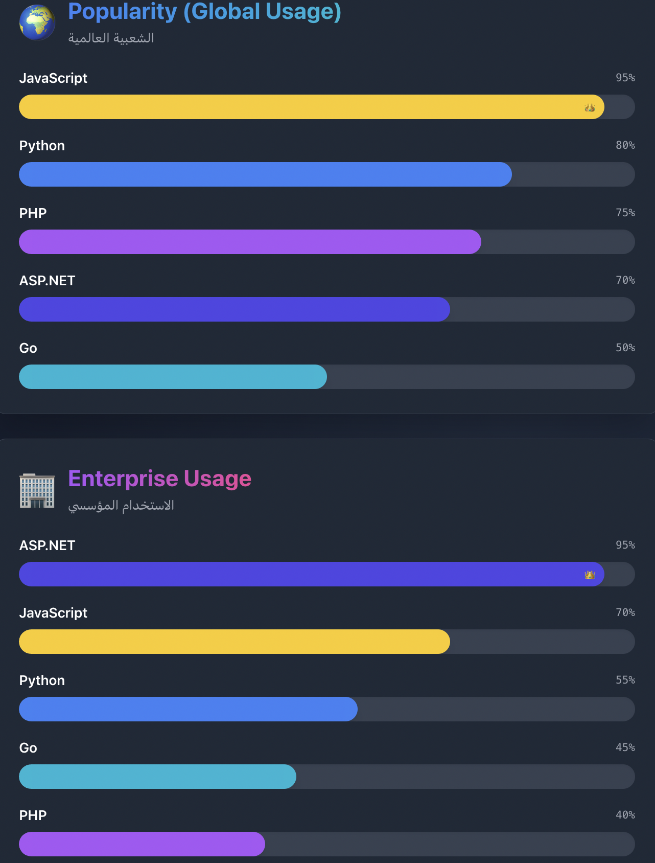655x863 pixels.
Task: Click the Go enterprise usage bar
Action: (157, 777)
